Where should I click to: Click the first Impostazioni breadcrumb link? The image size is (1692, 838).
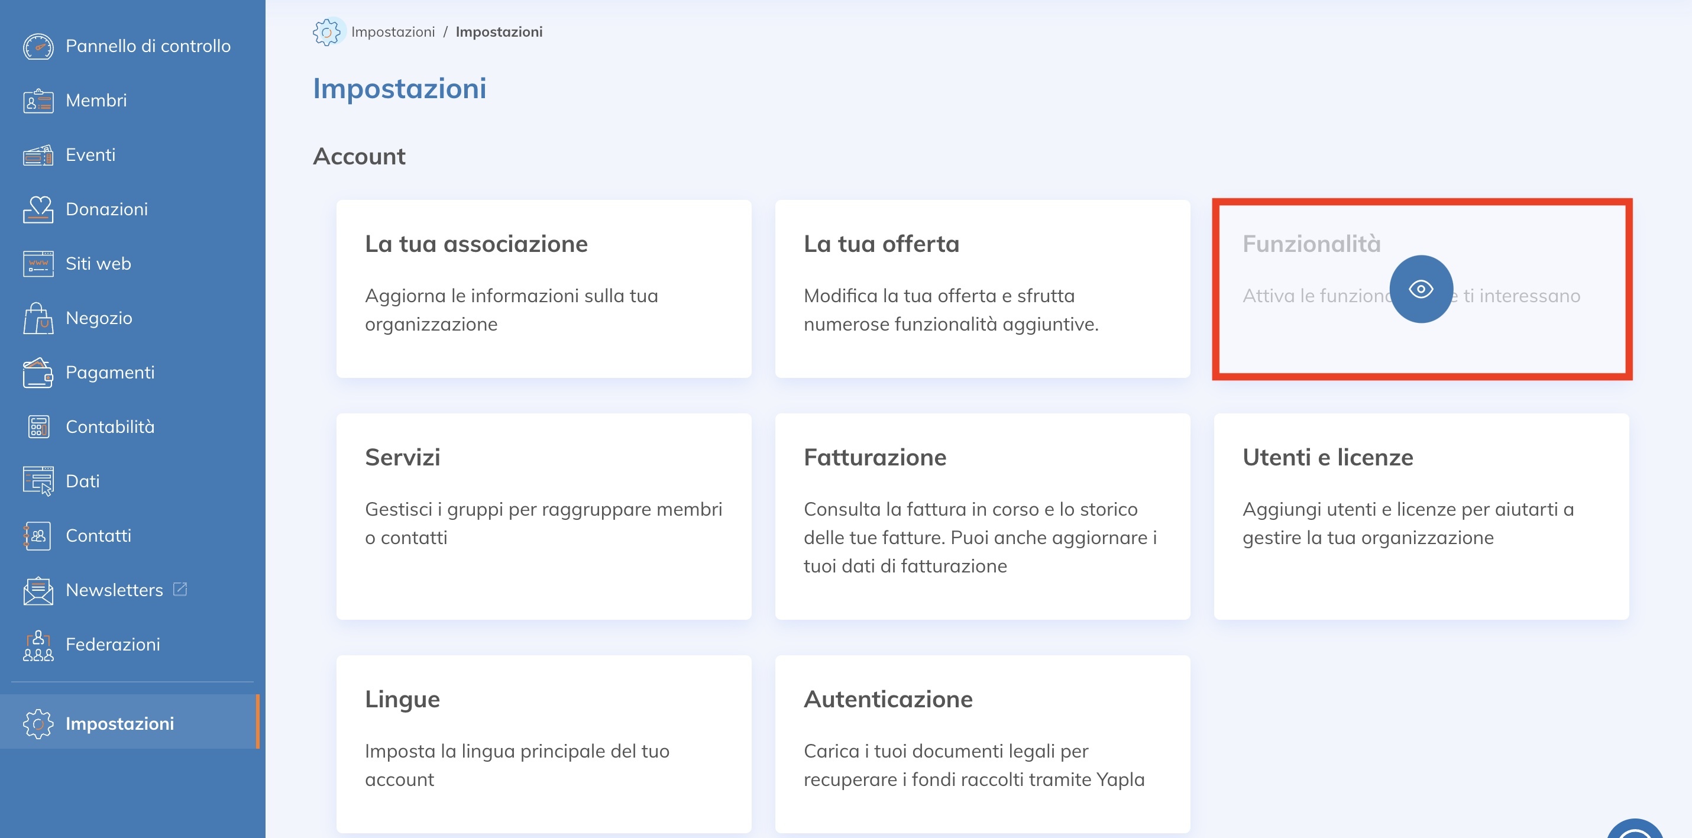[x=393, y=31]
